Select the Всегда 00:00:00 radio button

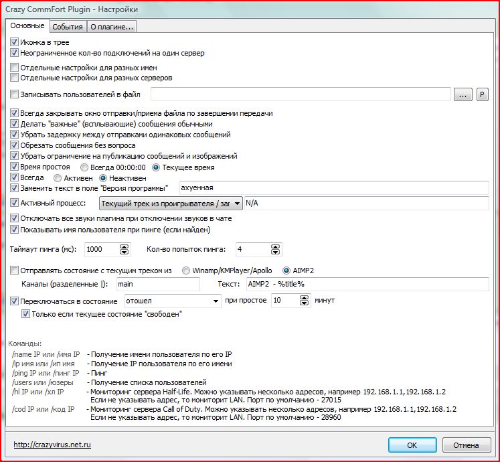84,167
